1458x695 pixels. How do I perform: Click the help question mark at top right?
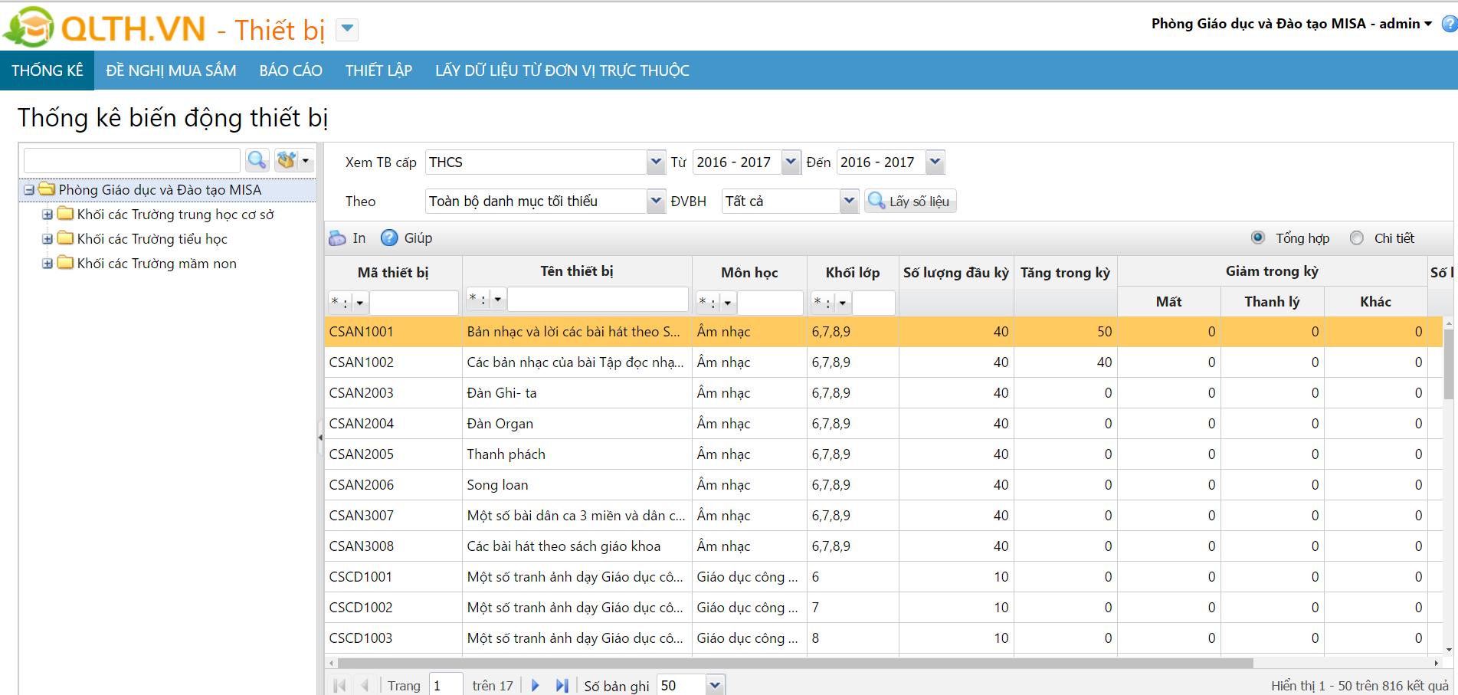pyautogui.click(x=1449, y=24)
